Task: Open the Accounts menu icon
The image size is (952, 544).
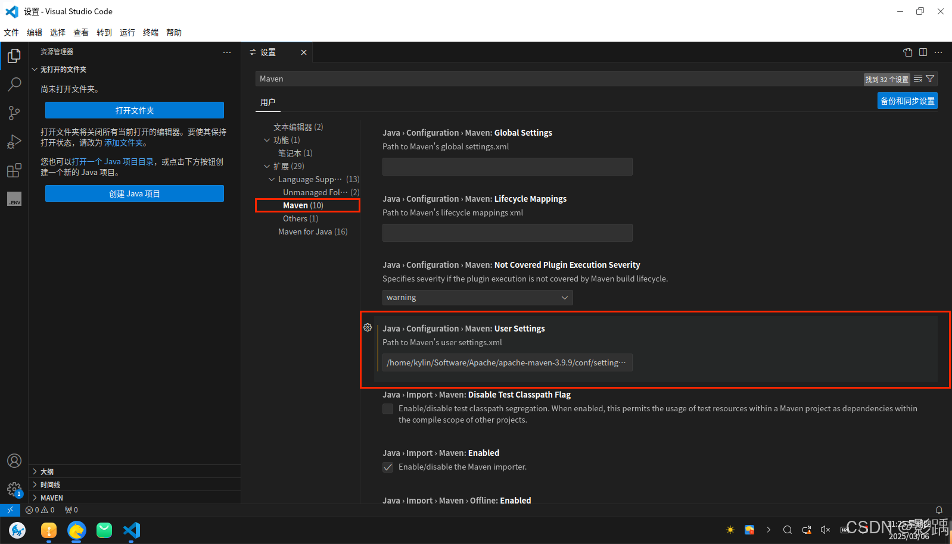Action: tap(14, 461)
